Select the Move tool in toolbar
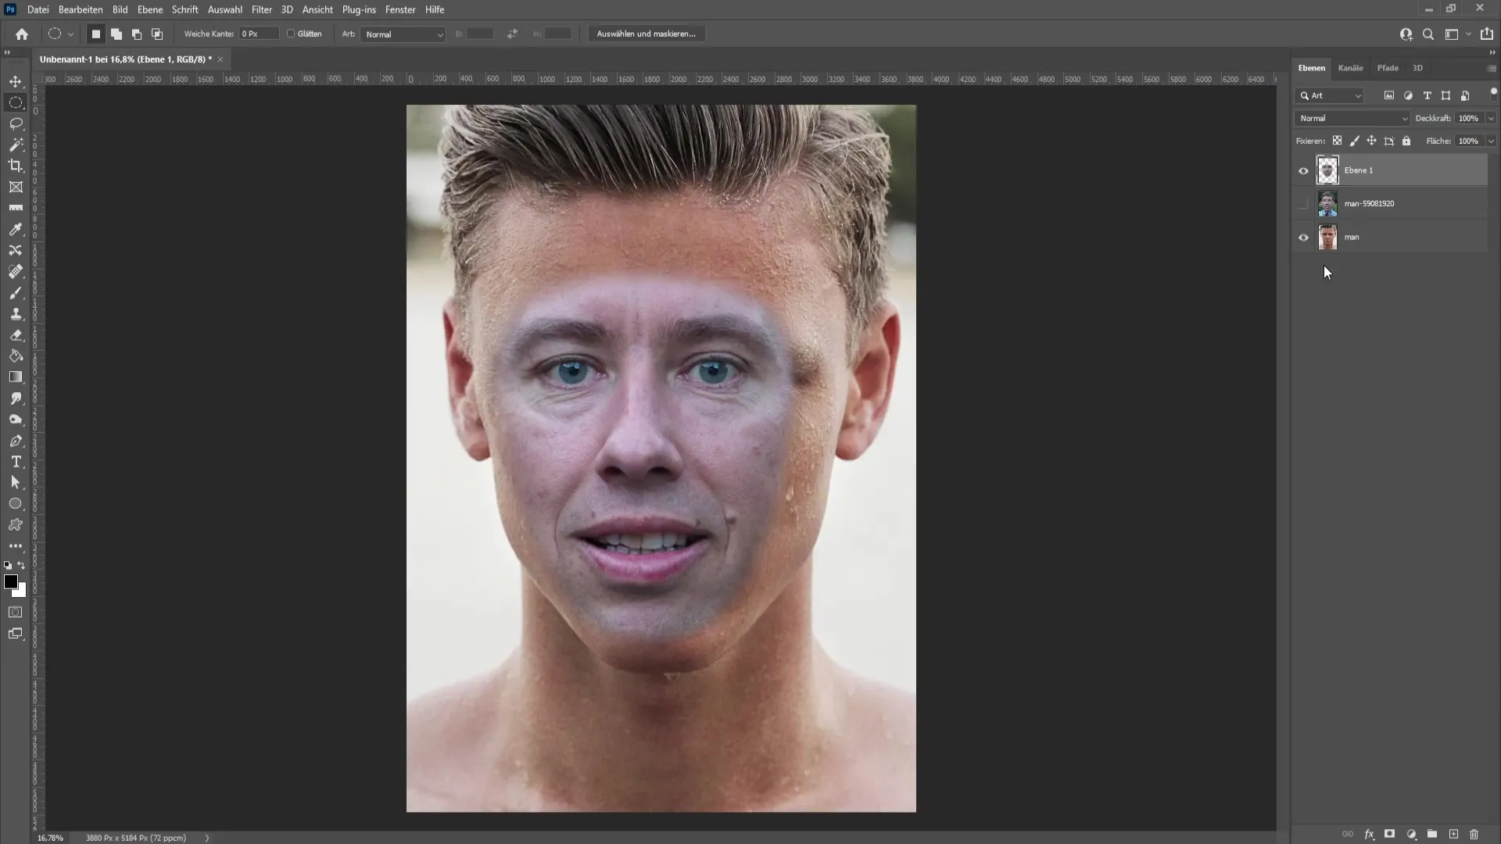Screen dimensions: 1501x844 (16, 80)
